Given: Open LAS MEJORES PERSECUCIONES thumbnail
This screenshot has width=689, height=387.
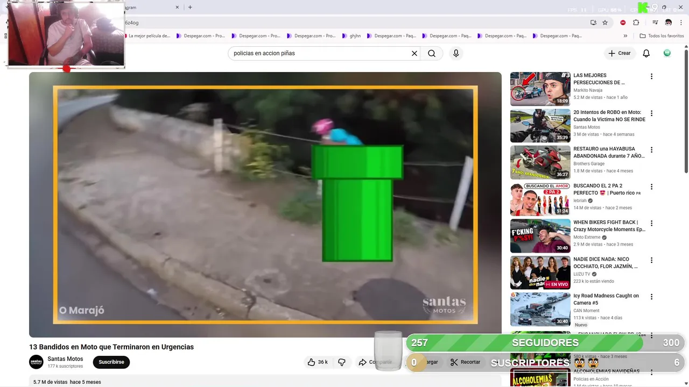Looking at the screenshot, I should (540, 89).
